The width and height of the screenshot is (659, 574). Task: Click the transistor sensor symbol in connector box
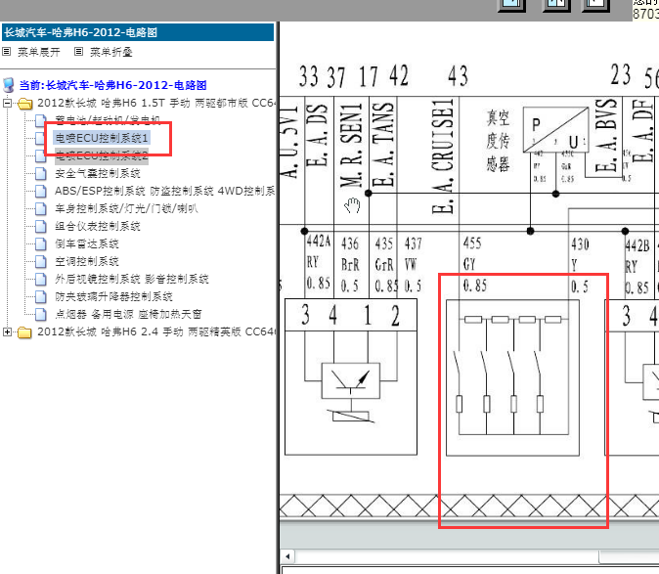(x=350, y=380)
